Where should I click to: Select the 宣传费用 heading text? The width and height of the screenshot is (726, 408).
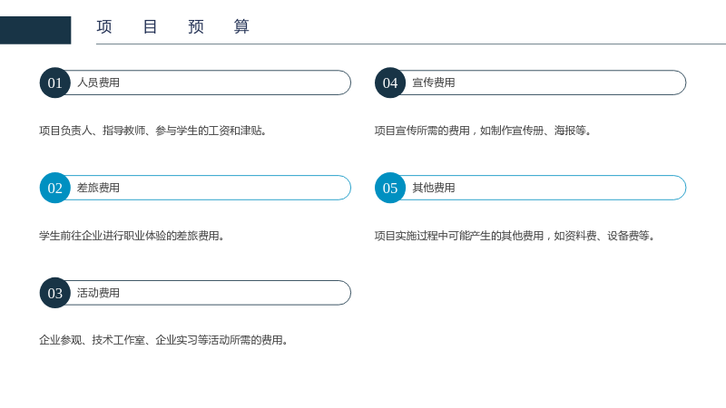[434, 83]
